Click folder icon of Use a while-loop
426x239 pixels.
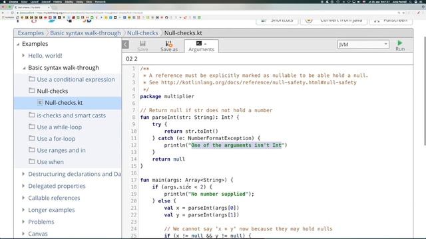[32, 127]
